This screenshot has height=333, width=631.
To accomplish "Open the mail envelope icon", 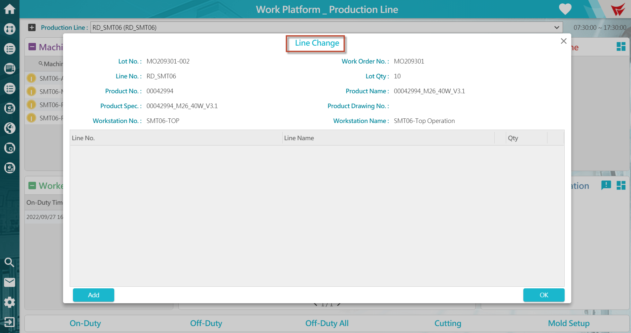I will pos(10,282).
